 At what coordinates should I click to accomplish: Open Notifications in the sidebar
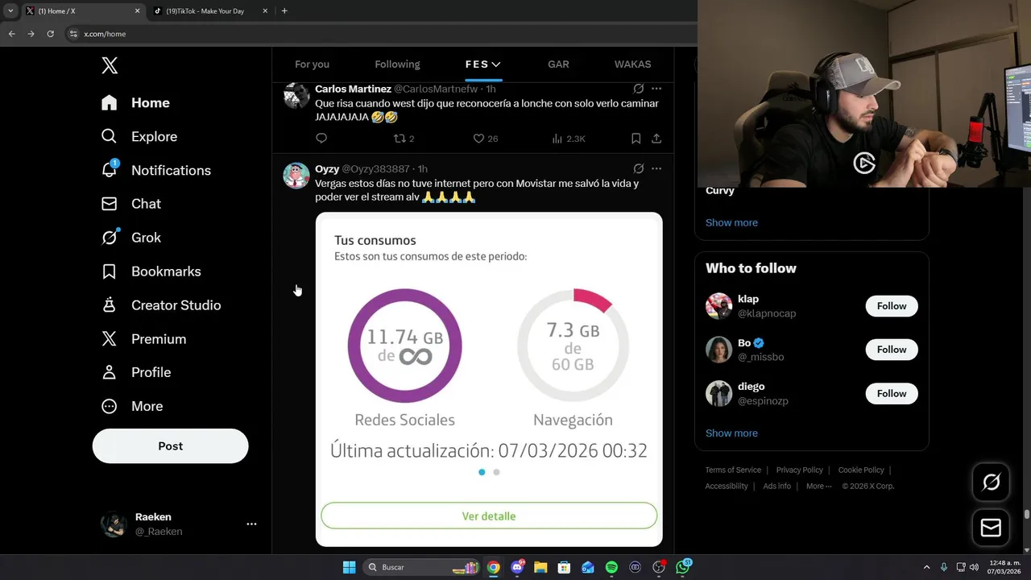coord(155,171)
